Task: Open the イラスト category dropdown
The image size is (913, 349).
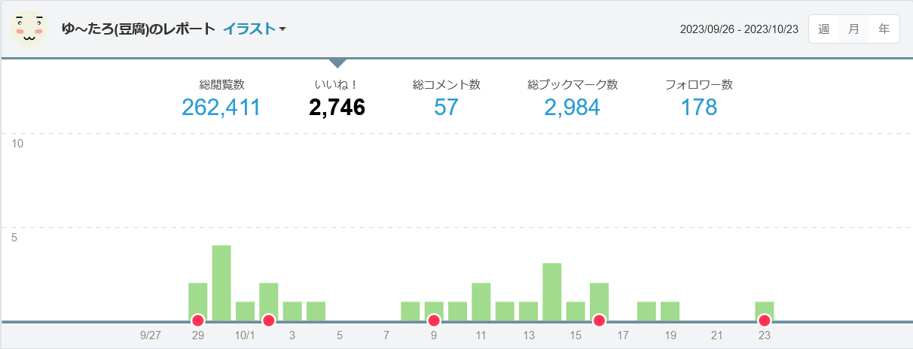Action: pyautogui.click(x=254, y=29)
